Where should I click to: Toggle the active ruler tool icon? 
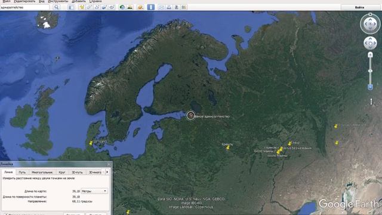click(151, 7)
